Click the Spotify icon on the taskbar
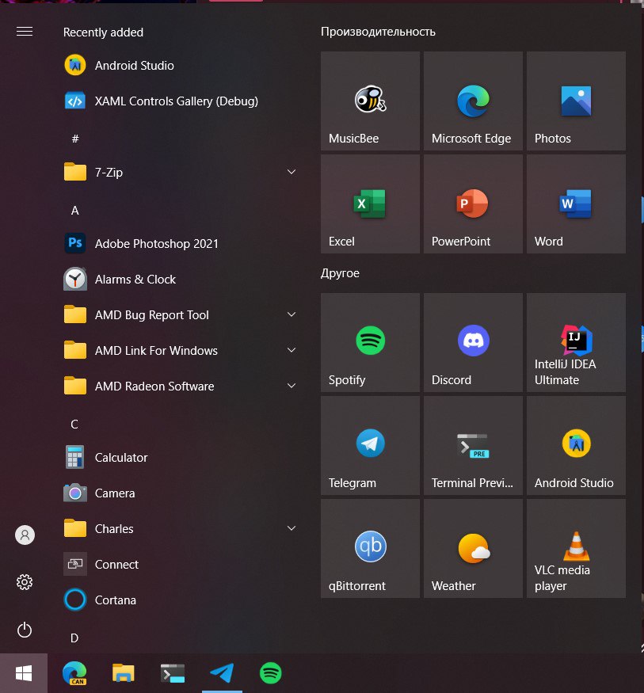644x693 pixels. point(270,673)
